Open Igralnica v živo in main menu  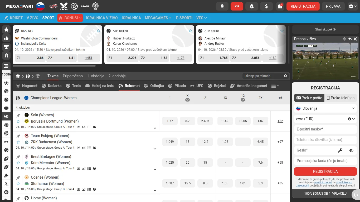pos(102,18)
